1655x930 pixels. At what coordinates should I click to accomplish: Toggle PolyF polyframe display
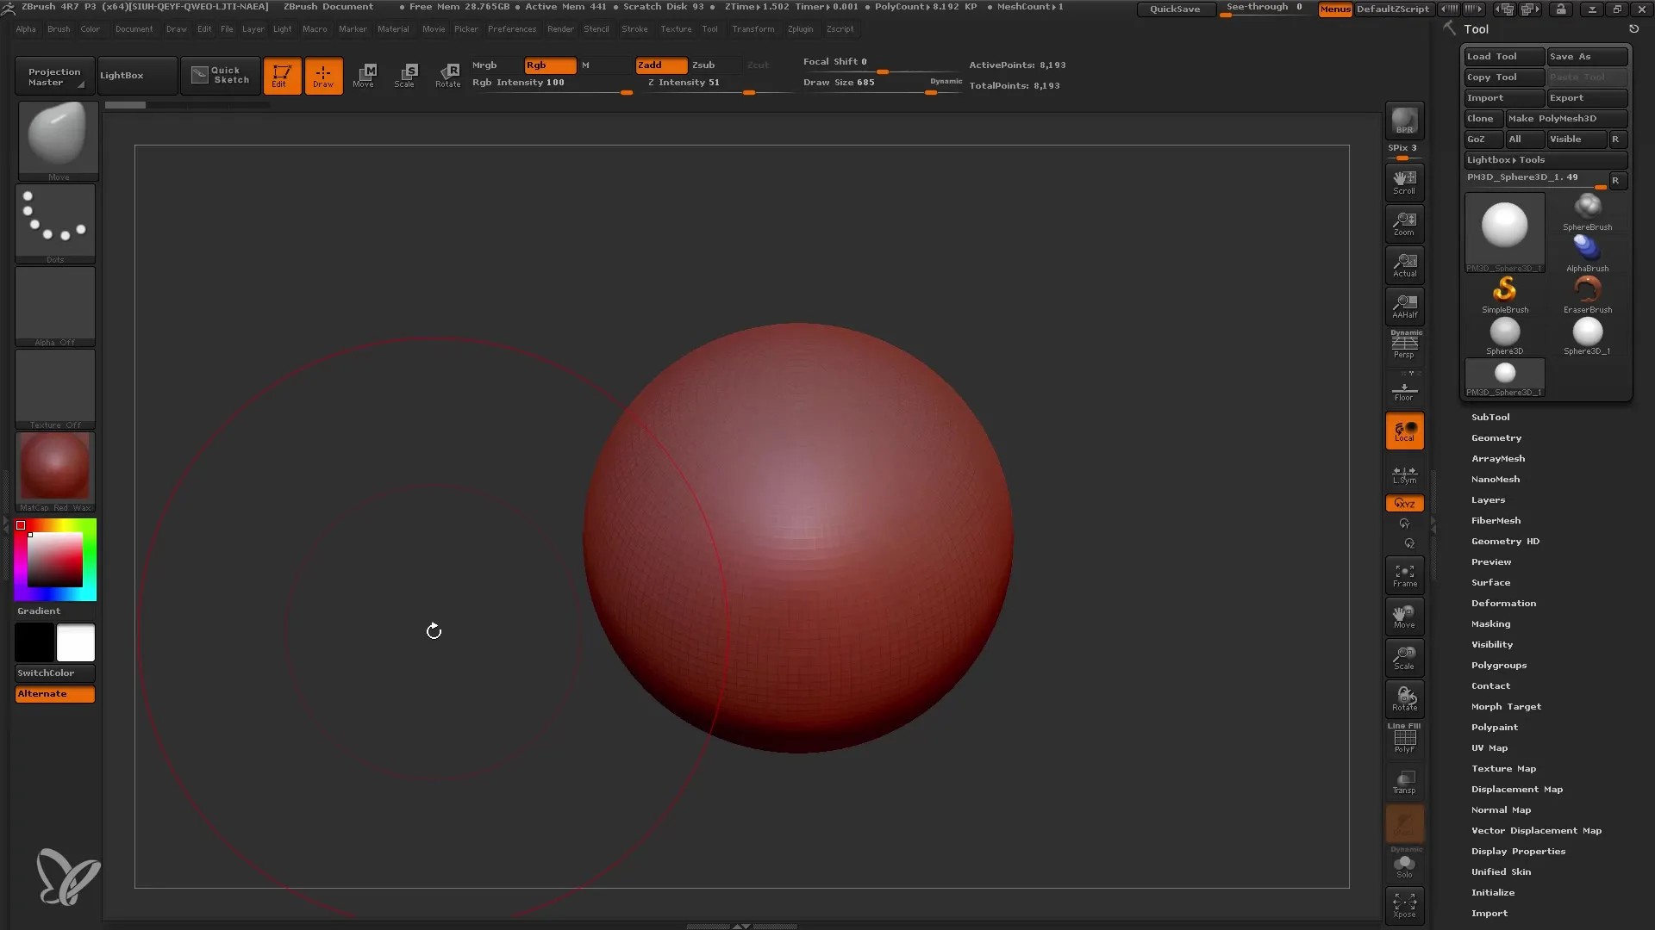(1404, 740)
